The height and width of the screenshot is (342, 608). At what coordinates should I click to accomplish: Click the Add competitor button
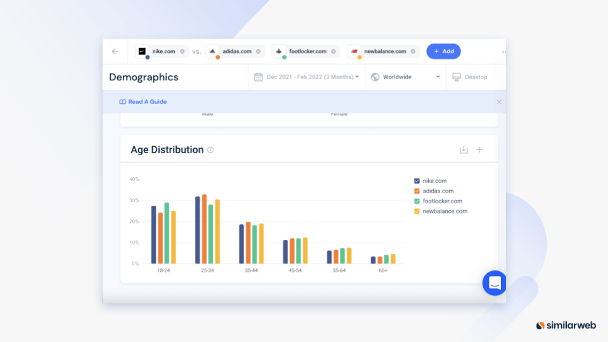[x=443, y=51]
